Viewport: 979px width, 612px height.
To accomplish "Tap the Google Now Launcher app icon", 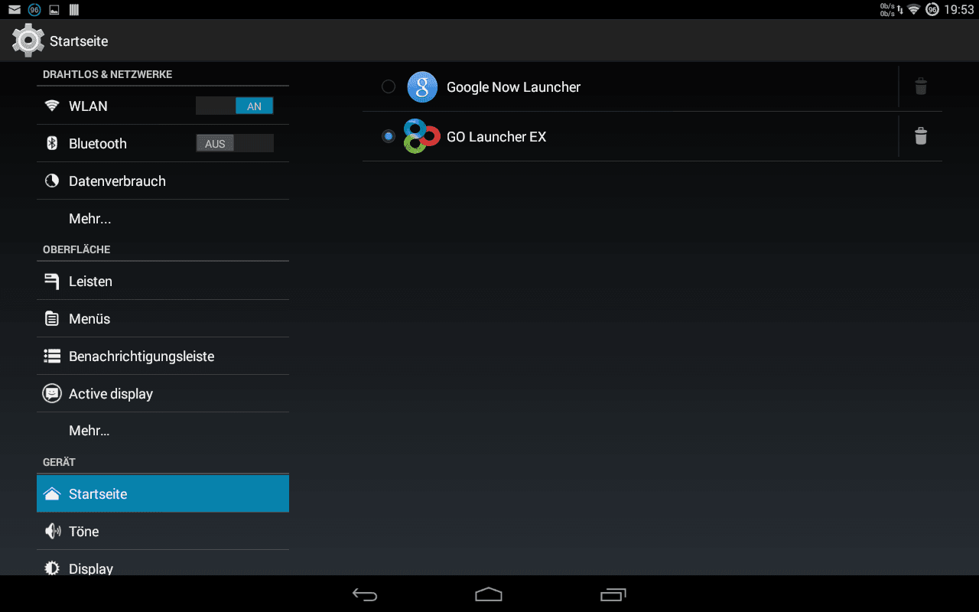I will (422, 87).
